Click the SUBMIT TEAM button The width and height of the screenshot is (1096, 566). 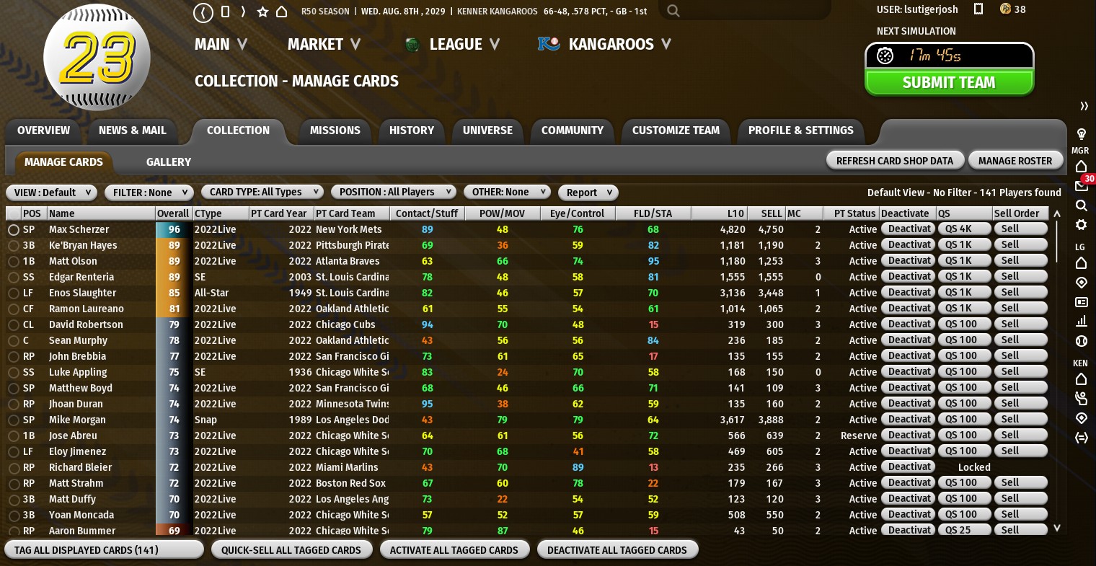(x=949, y=83)
